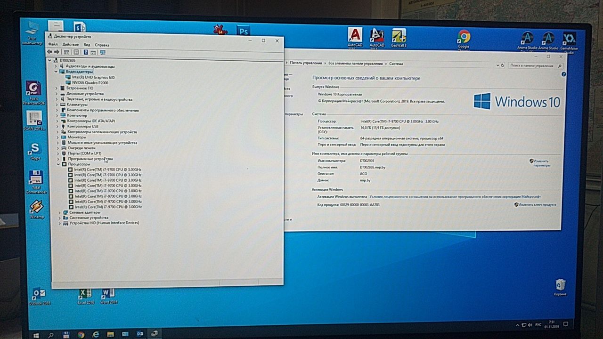Open the Вид menu
The image size is (603, 339).
click(x=87, y=44)
